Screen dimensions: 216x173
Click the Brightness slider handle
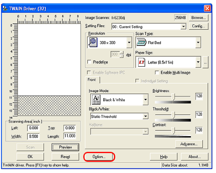(x=173, y=96)
